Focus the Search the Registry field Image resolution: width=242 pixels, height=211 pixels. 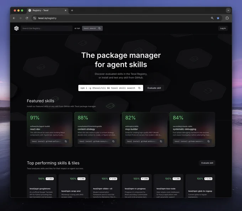pos(47,28)
